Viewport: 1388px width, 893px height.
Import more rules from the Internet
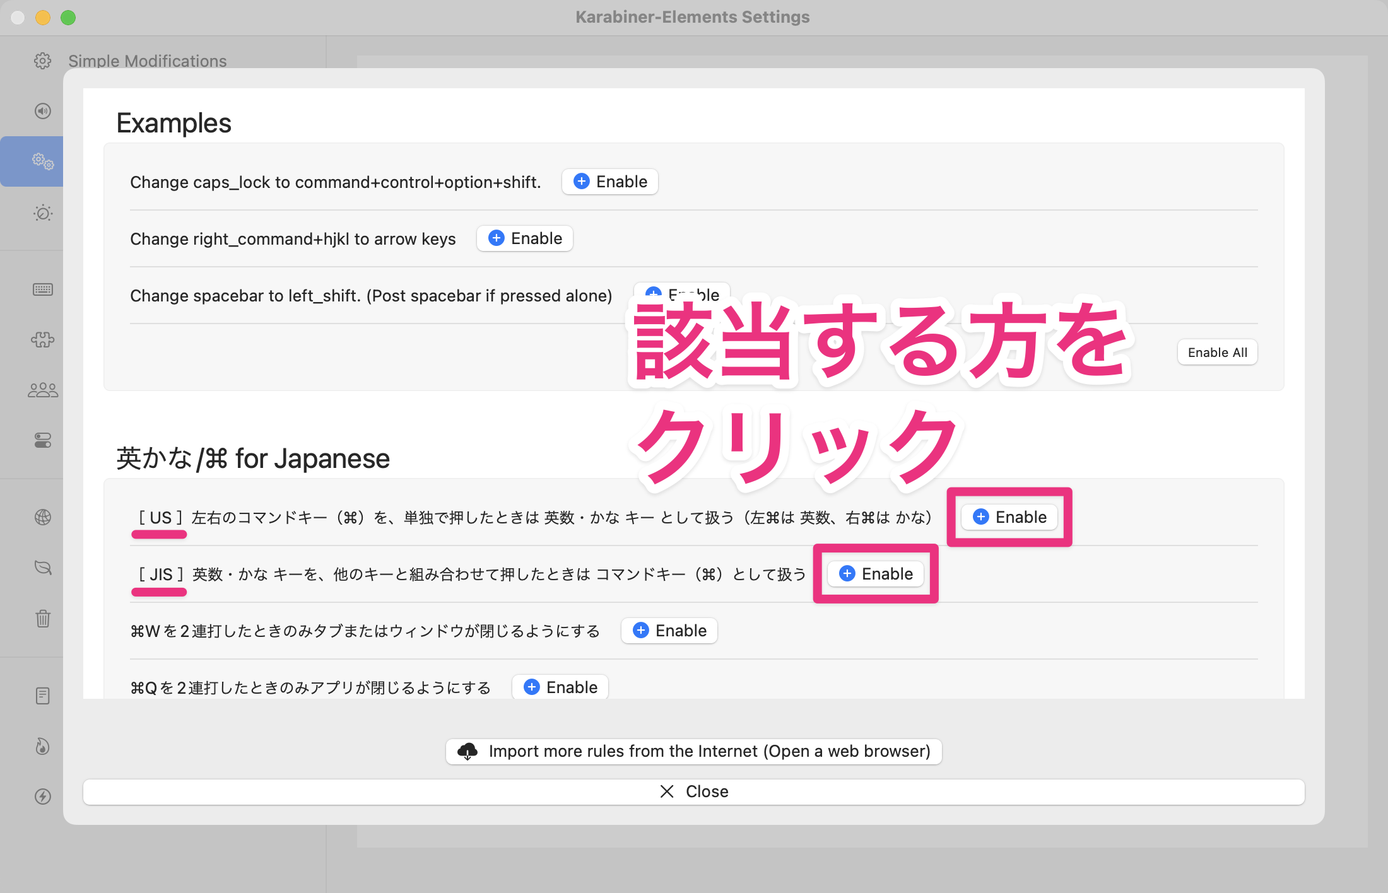tap(693, 751)
